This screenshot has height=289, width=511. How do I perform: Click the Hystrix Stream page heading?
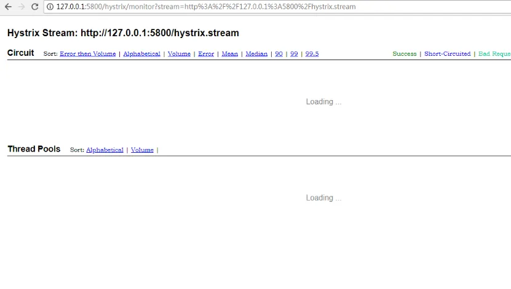point(123,33)
